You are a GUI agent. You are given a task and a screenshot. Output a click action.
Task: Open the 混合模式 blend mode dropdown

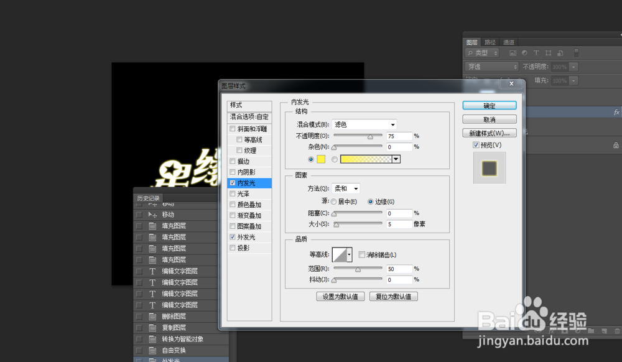click(x=364, y=124)
